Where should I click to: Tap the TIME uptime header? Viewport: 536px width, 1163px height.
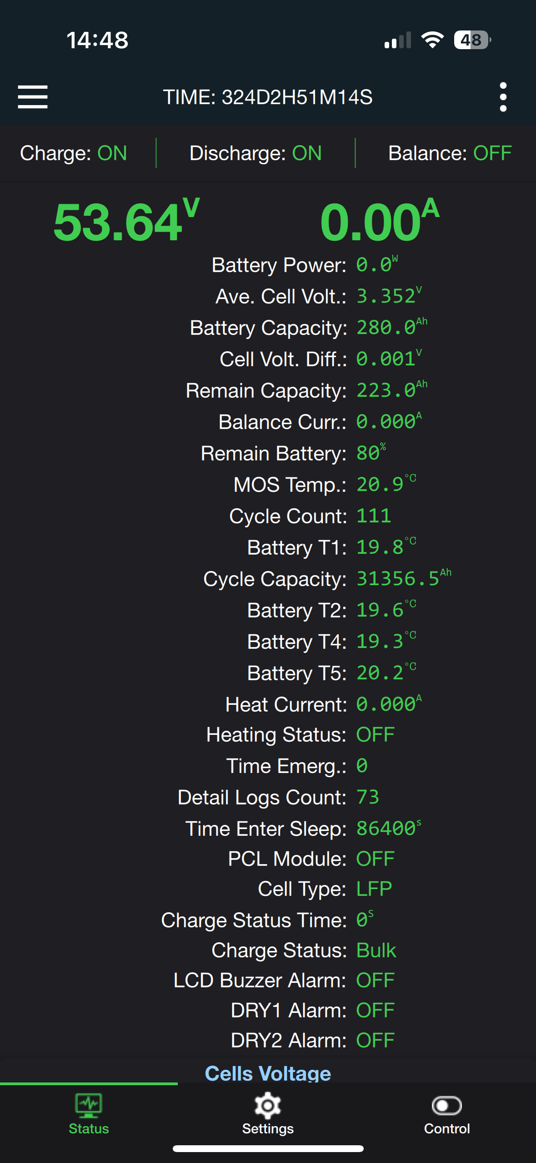pos(268,97)
